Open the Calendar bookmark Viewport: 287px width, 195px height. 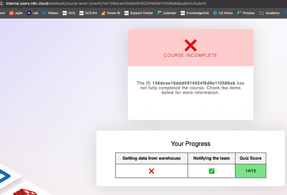point(167,13)
